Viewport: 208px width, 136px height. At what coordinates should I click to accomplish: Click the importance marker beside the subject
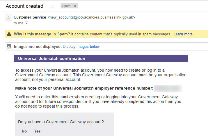52,6
